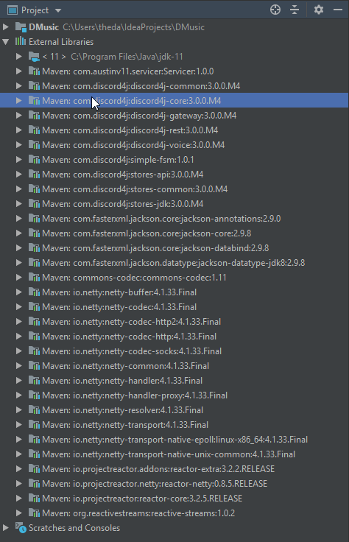Select commons-codec:1.11 library entry

tap(134, 278)
